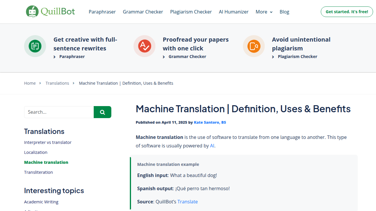Open Academic Writing sidebar link
Image resolution: width=376 pixels, height=211 pixels.
[41, 202]
